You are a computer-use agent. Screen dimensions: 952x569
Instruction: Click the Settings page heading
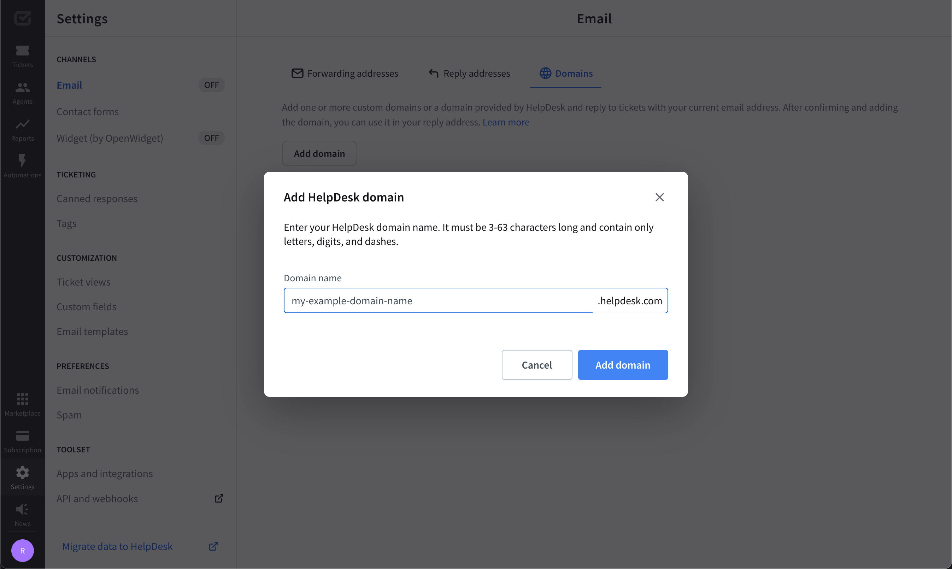click(x=82, y=18)
